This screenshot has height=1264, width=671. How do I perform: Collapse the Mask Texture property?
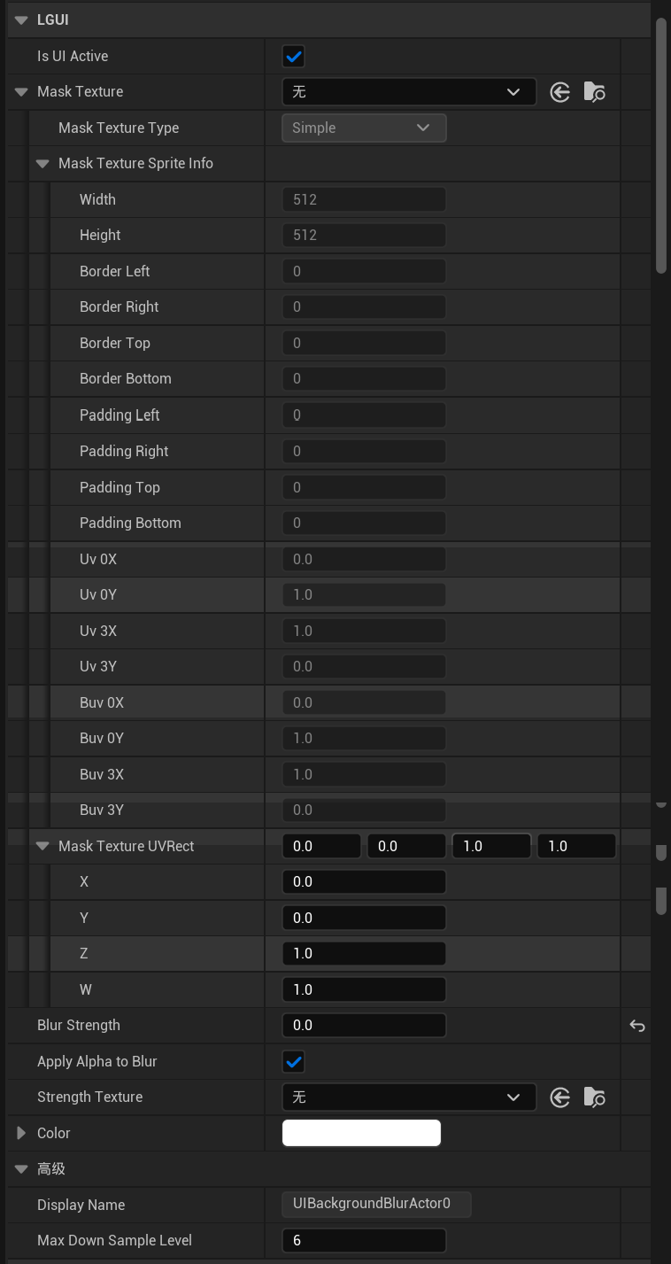tap(21, 92)
